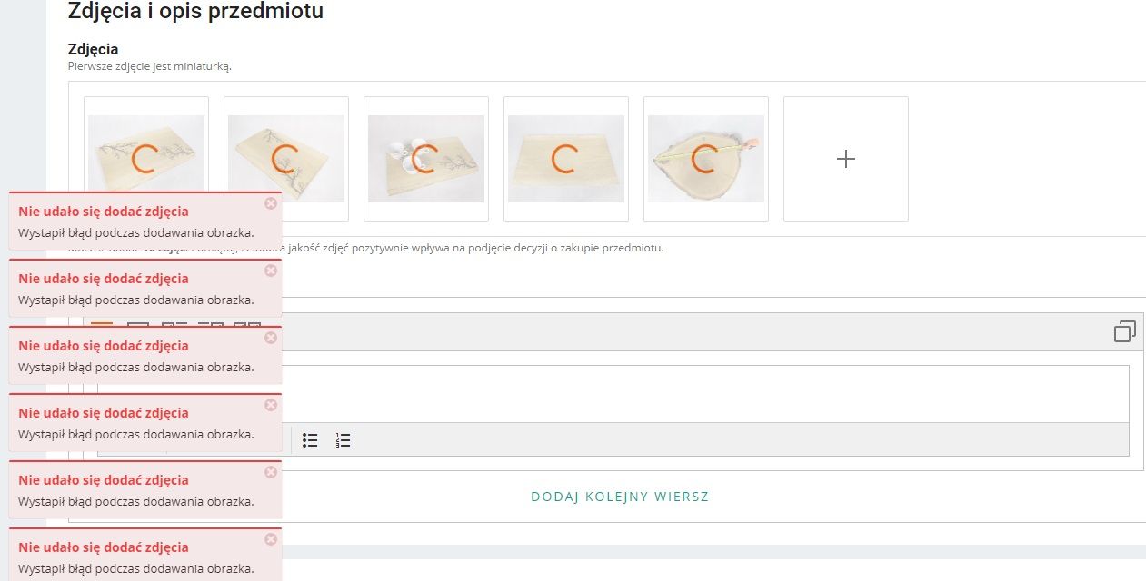Select the second angled placemat photo
Image resolution: width=1146 pixels, height=581 pixels.
[x=286, y=158]
